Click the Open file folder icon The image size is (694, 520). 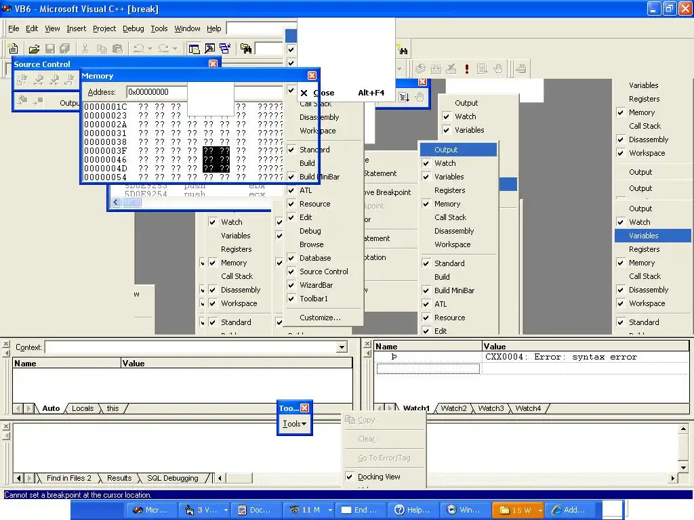34,48
